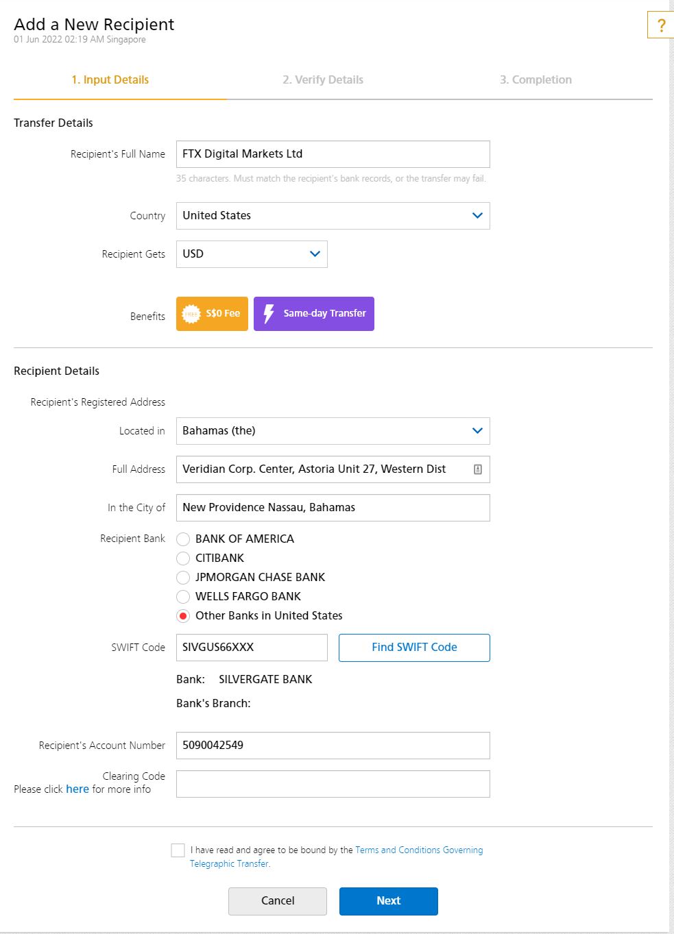Choose JPMORGAN CHASE BANK option
This screenshot has width=674, height=934.
pyautogui.click(x=183, y=578)
